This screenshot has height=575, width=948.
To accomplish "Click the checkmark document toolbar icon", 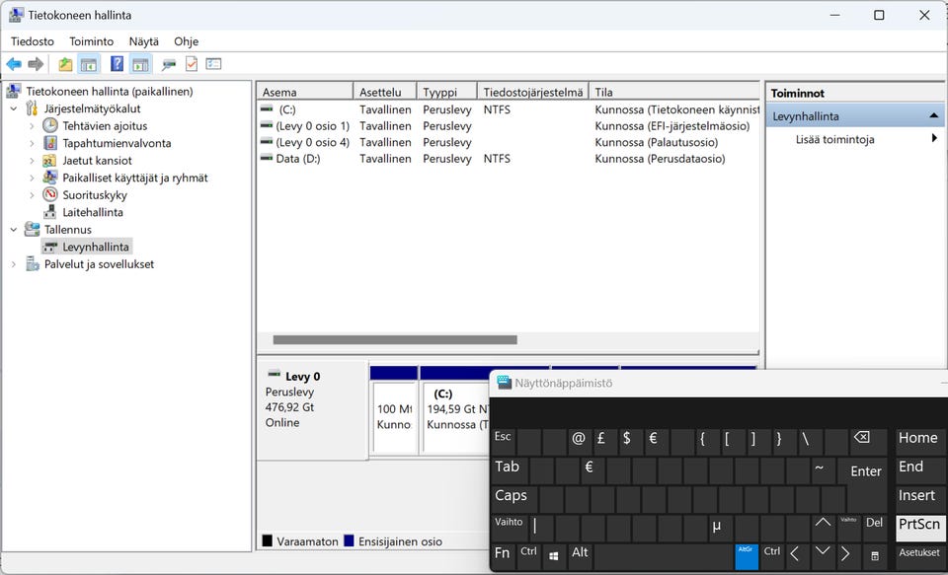I will [x=192, y=64].
